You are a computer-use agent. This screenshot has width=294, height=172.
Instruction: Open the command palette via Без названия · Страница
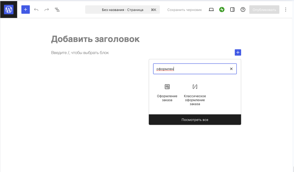coord(123,9)
